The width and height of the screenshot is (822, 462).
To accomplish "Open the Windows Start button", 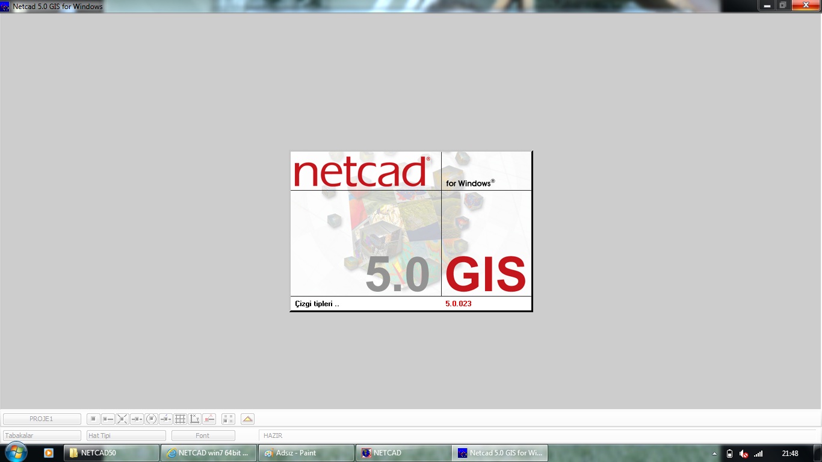I will click(16, 453).
